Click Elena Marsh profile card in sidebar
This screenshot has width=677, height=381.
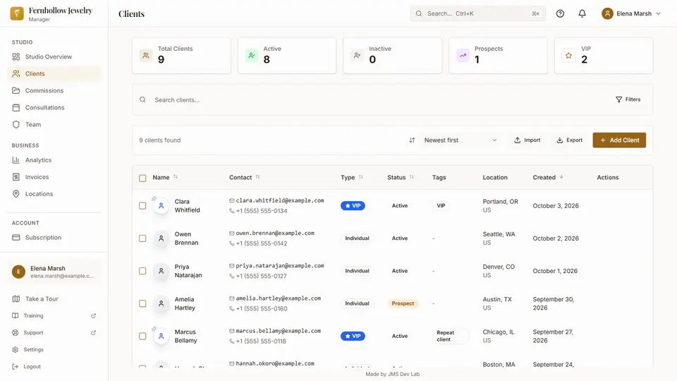coord(54,272)
